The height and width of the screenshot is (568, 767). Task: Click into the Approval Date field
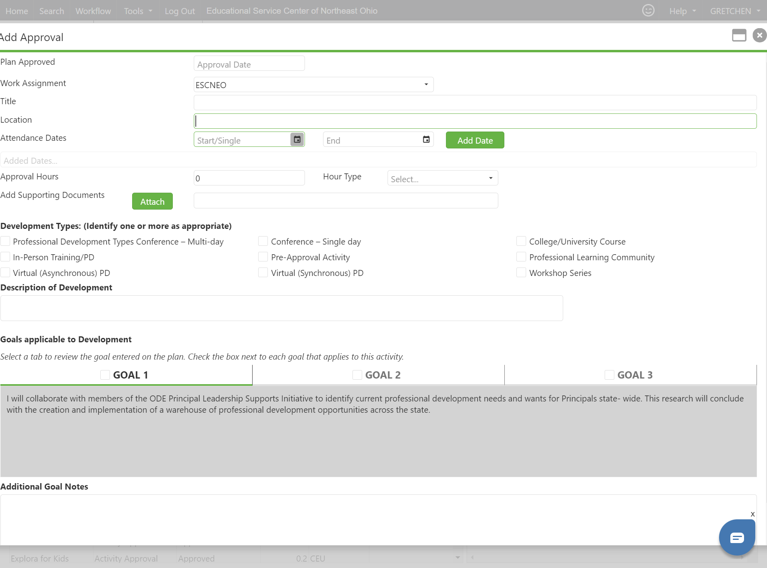pos(249,64)
